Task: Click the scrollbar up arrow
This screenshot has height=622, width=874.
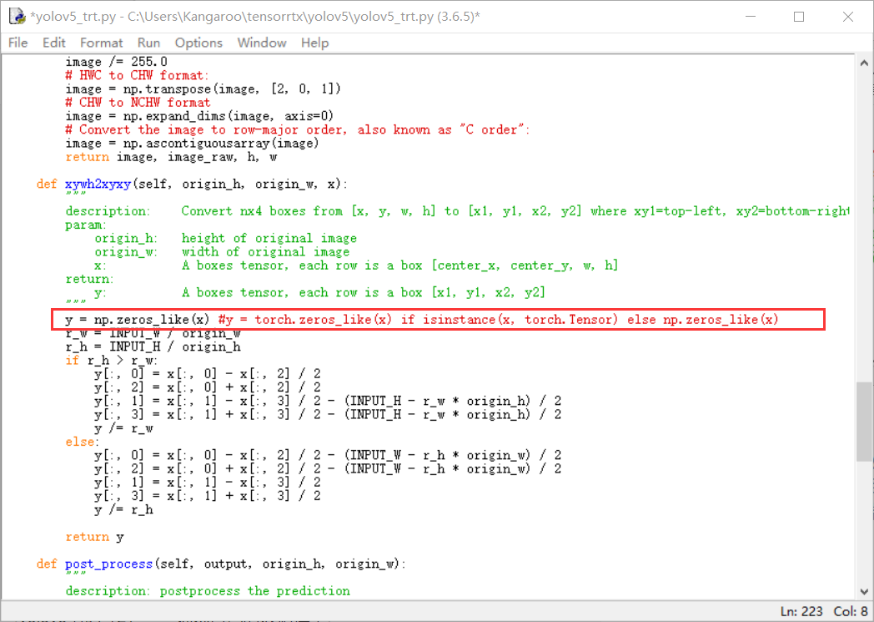Action: [x=864, y=63]
